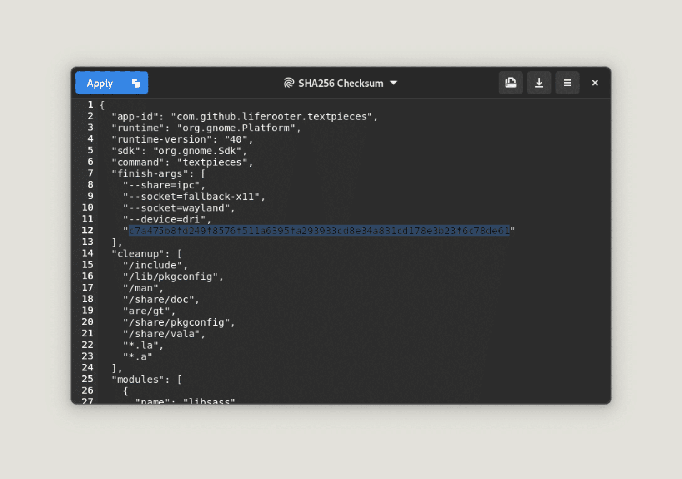Click the "*.a" entry

(x=137, y=356)
